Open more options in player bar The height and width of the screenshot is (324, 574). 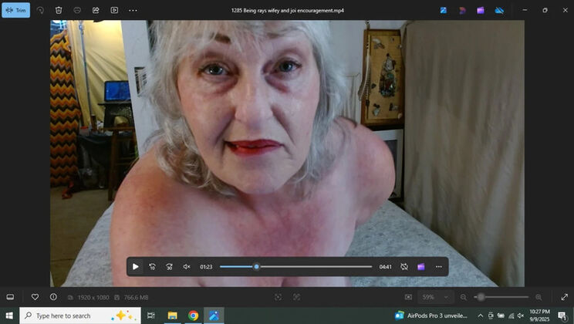(x=438, y=266)
